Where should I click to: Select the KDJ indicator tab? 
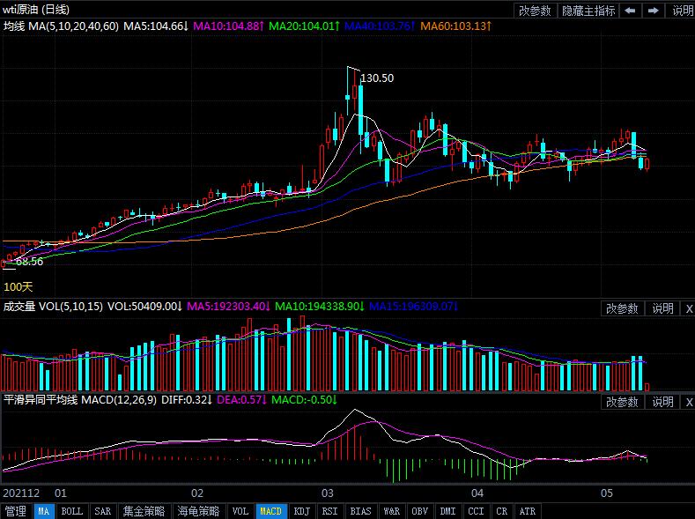[301, 511]
